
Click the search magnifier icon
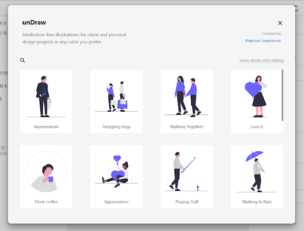23,61
